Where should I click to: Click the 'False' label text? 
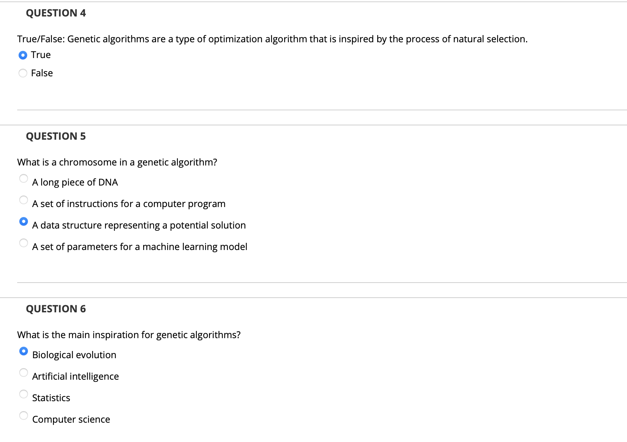(x=42, y=73)
